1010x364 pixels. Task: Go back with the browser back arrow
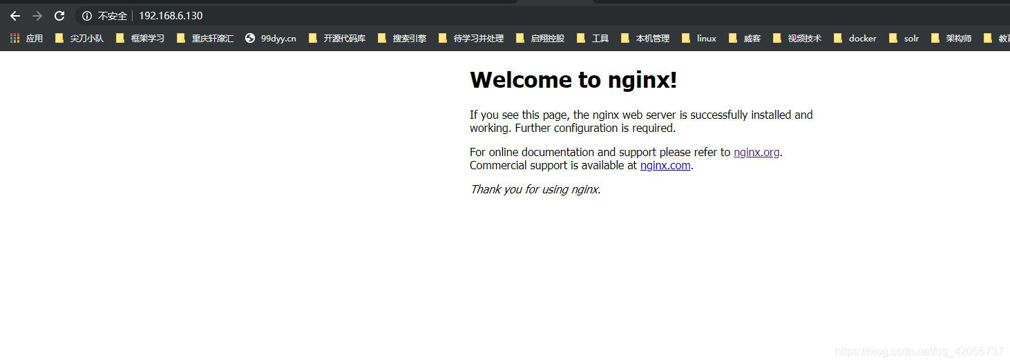(x=15, y=15)
